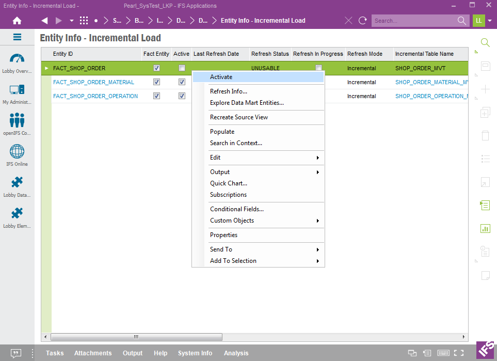The width and height of the screenshot is (497, 361).
Task: Uncheck Active checkbox for FACT_SHOP_ORDER_OPERATION
Action: [x=182, y=96]
